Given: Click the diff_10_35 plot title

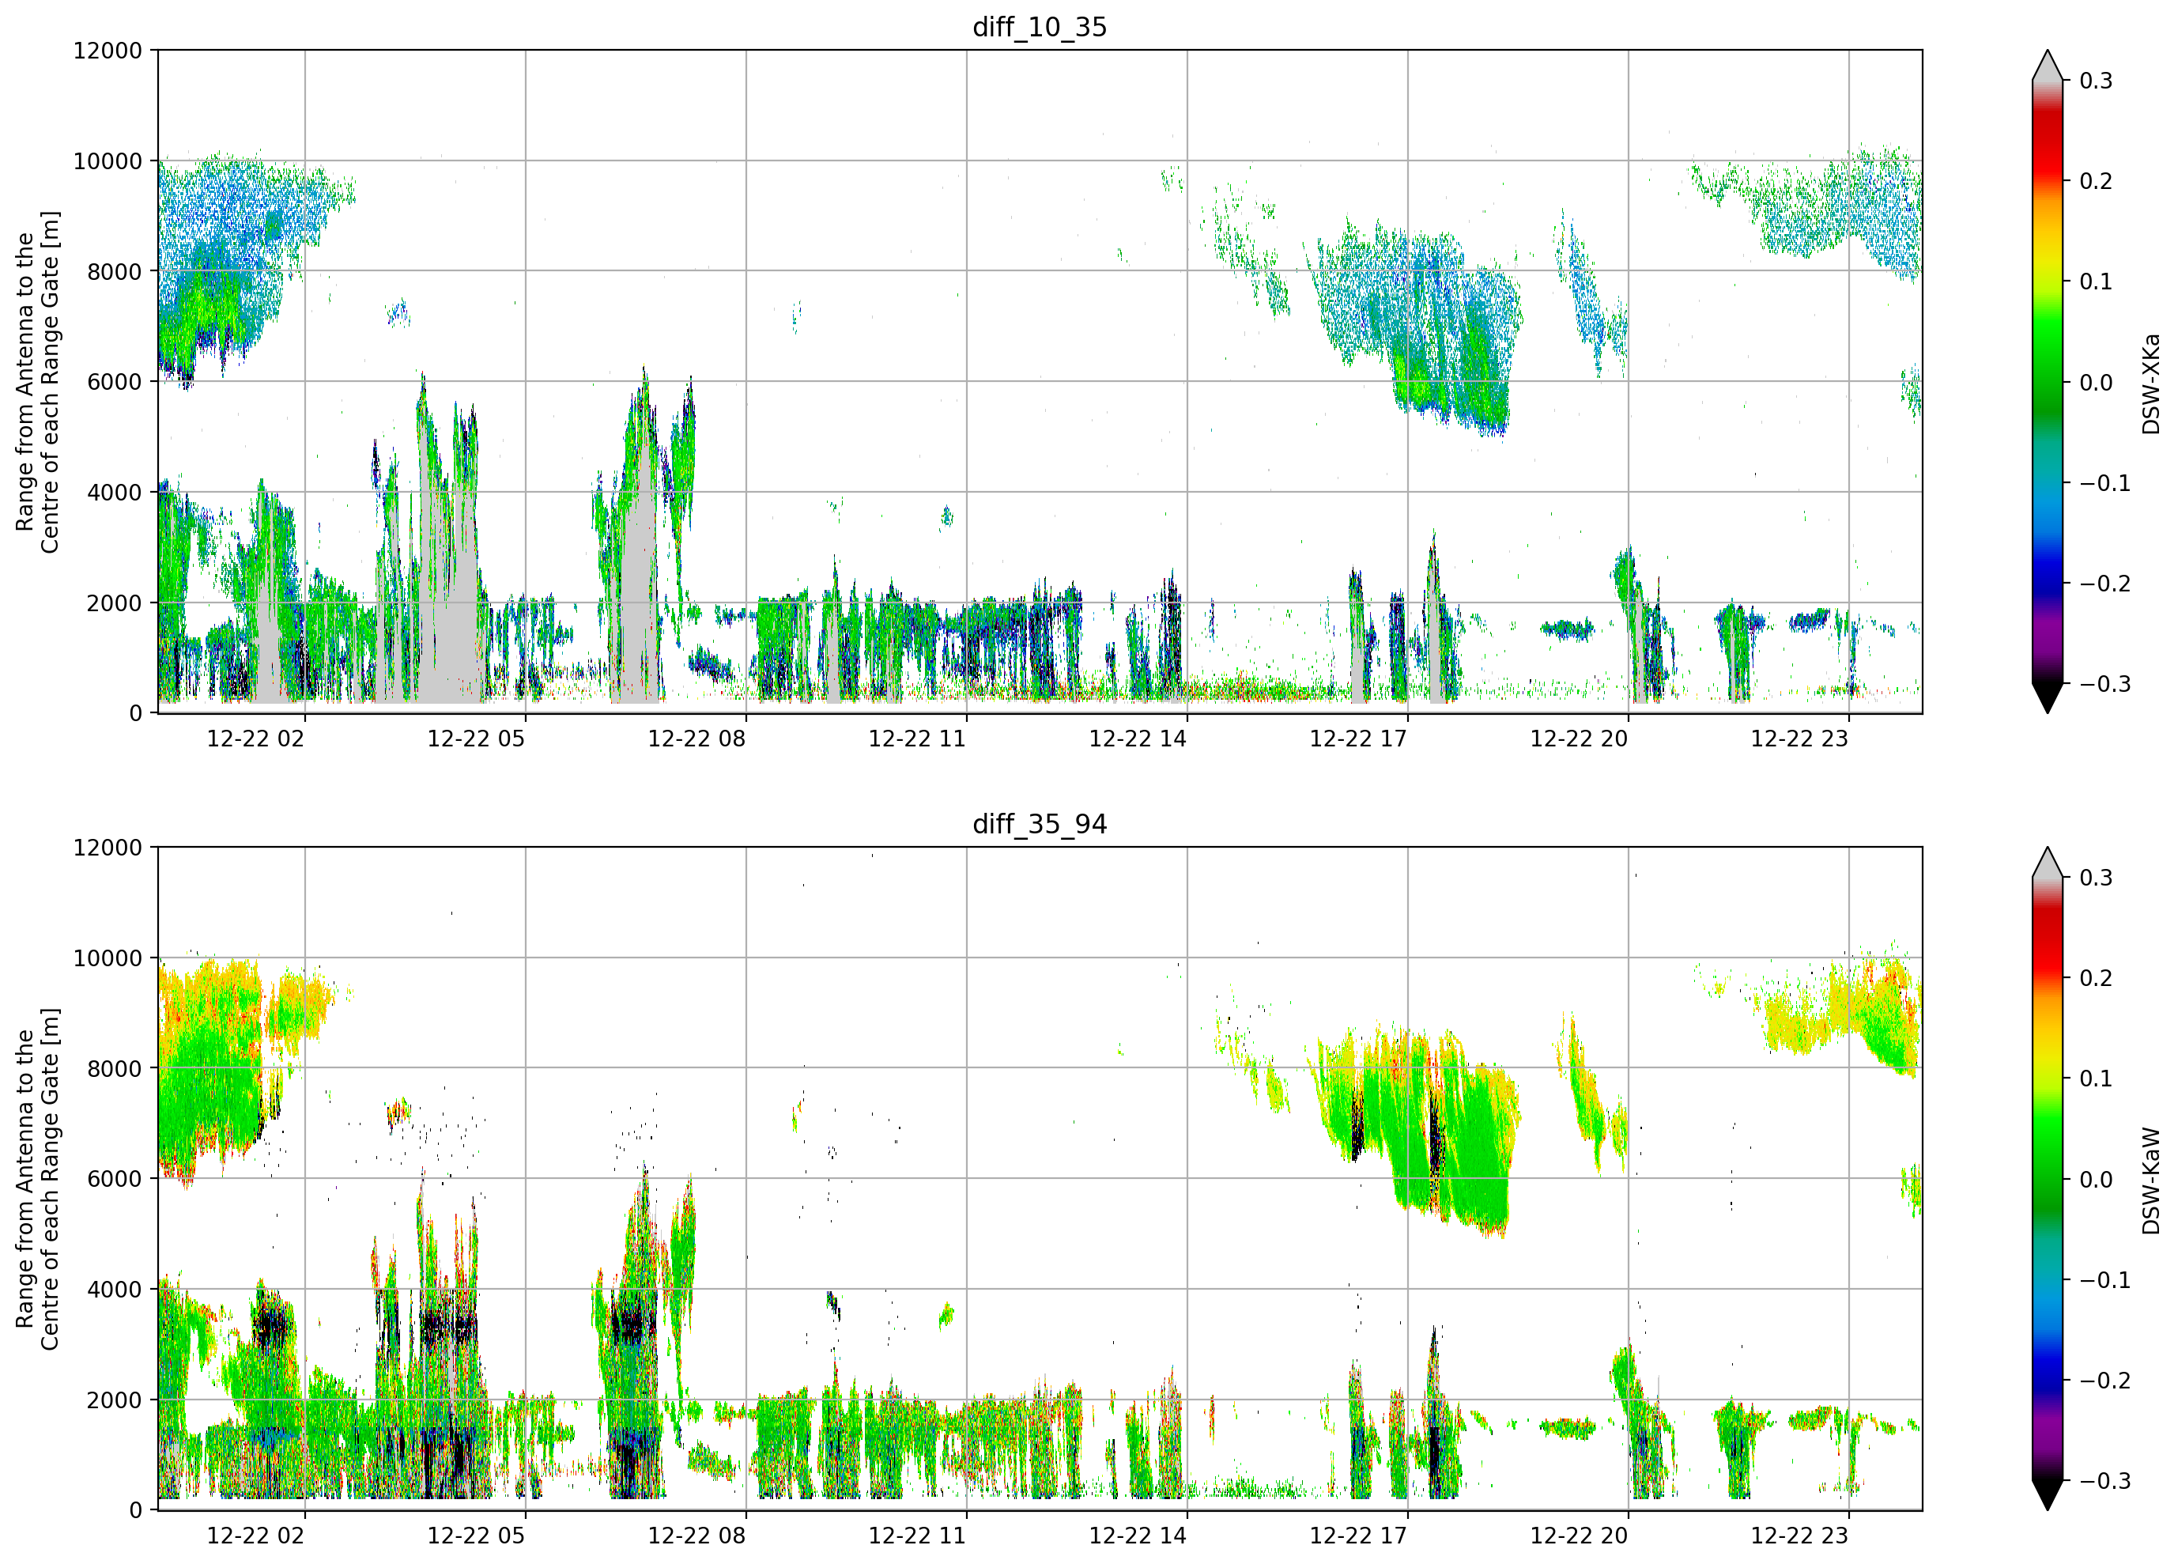Looking at the screenshot, I should [1040, 27].
